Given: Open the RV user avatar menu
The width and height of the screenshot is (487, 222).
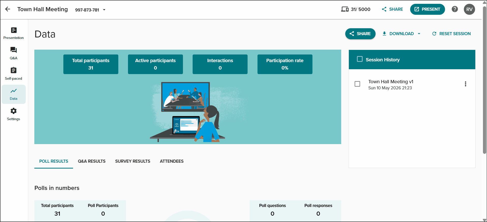Looking at the screenshot, I should point(469,9).
